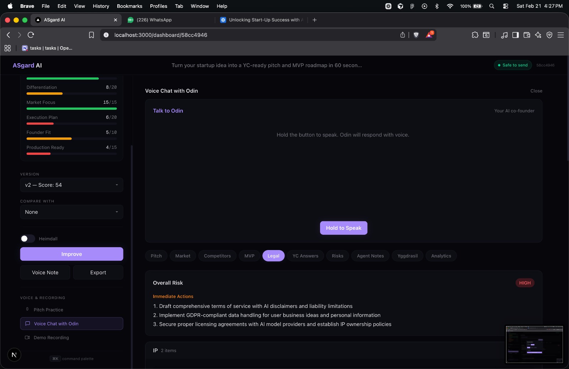This screenshot has height=369, width=569.
Task: Click the HIGH risk badge
Action: click(x=525, y=283)
